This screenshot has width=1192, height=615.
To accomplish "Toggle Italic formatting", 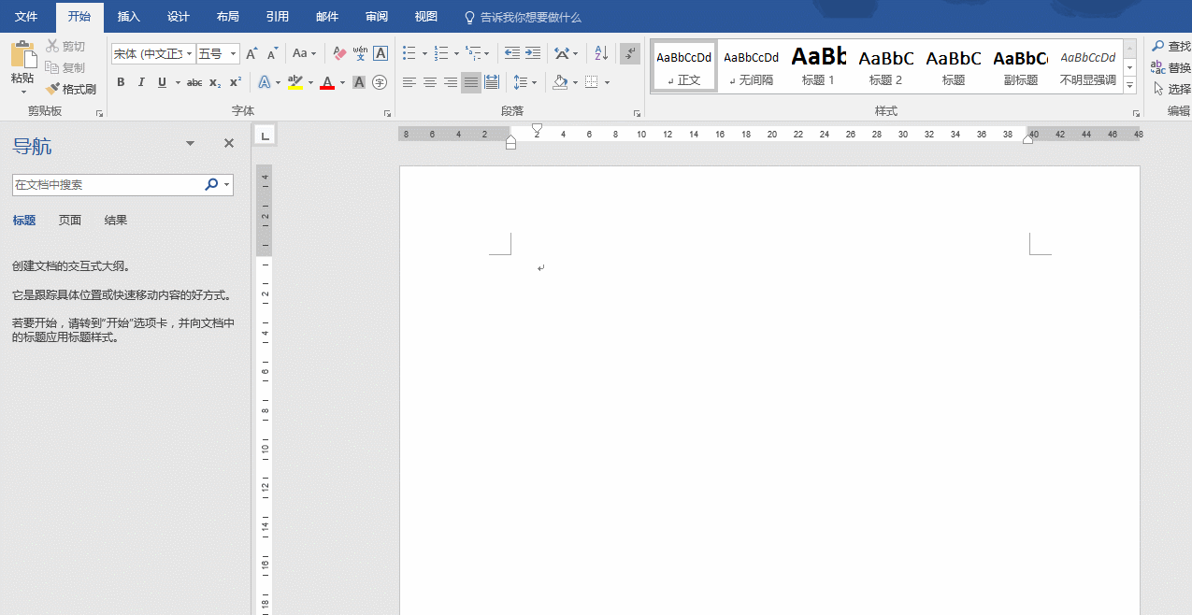I will point(141,82).
